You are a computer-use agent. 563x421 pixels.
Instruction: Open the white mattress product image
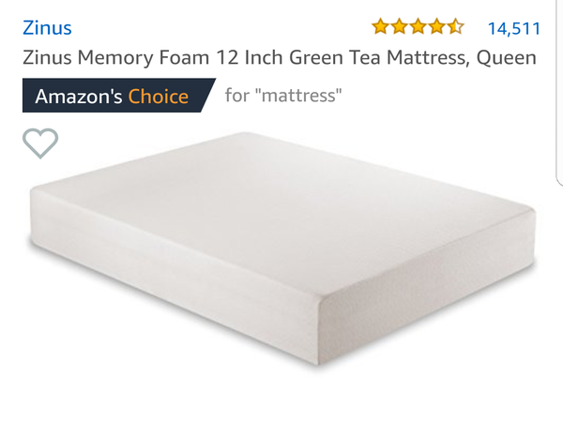282,248
